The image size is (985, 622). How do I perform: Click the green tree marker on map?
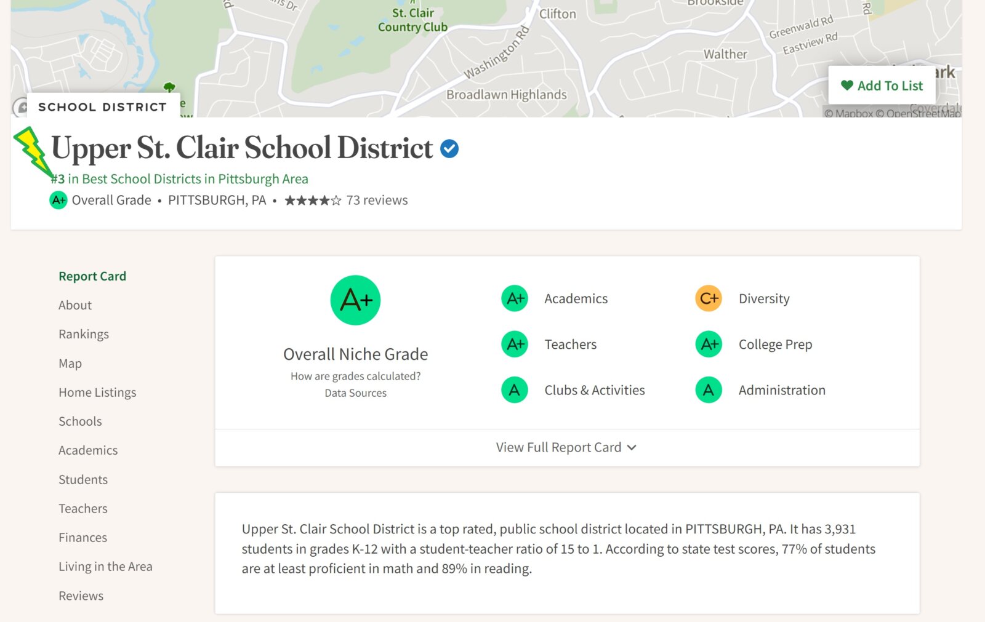[169, 87]
